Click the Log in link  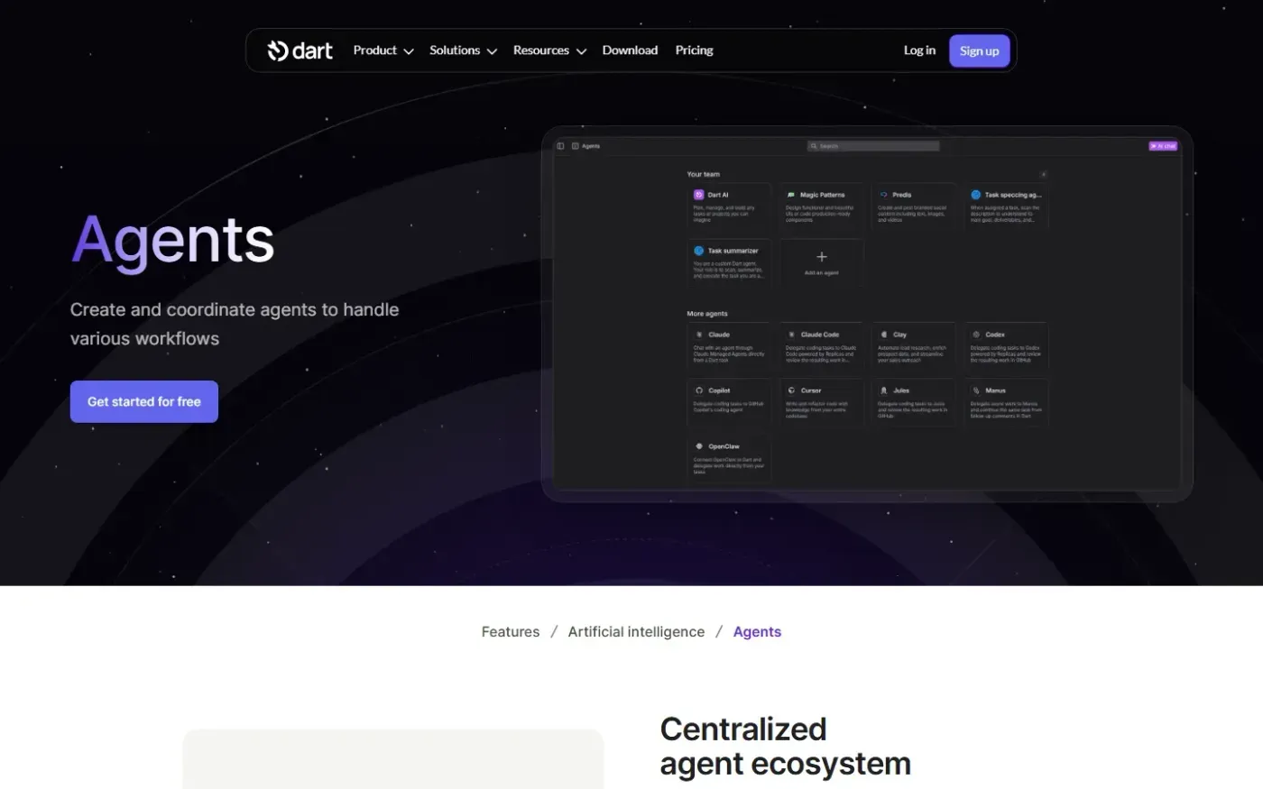(919, 50)
